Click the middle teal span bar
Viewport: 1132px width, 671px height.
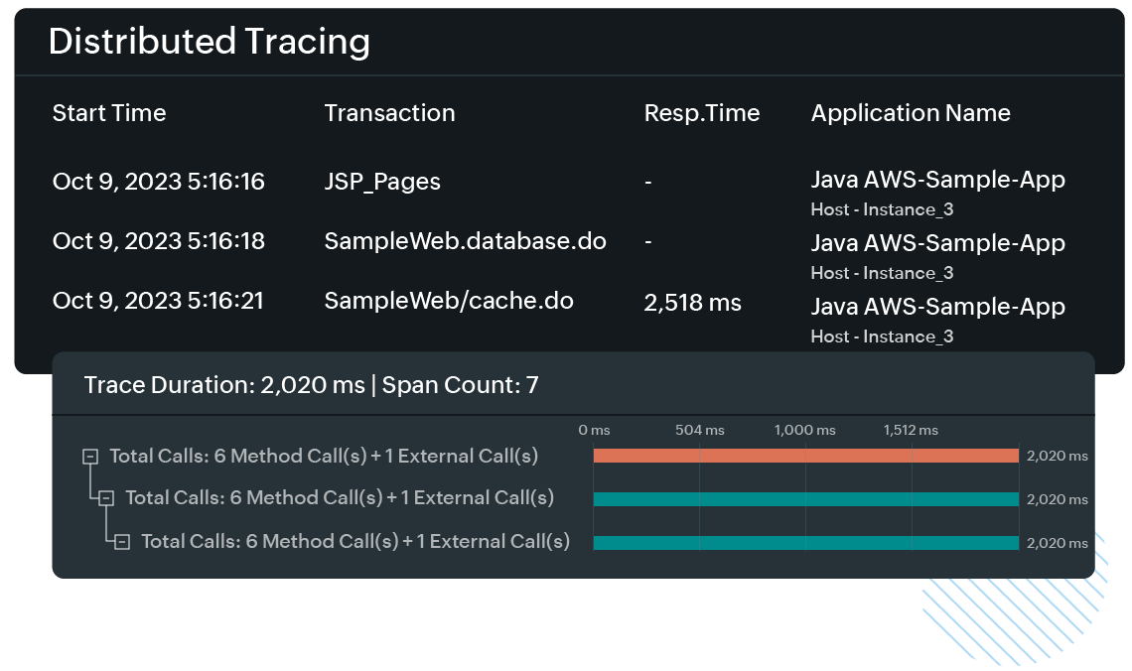pyautogui.click(x=804, y=497)
